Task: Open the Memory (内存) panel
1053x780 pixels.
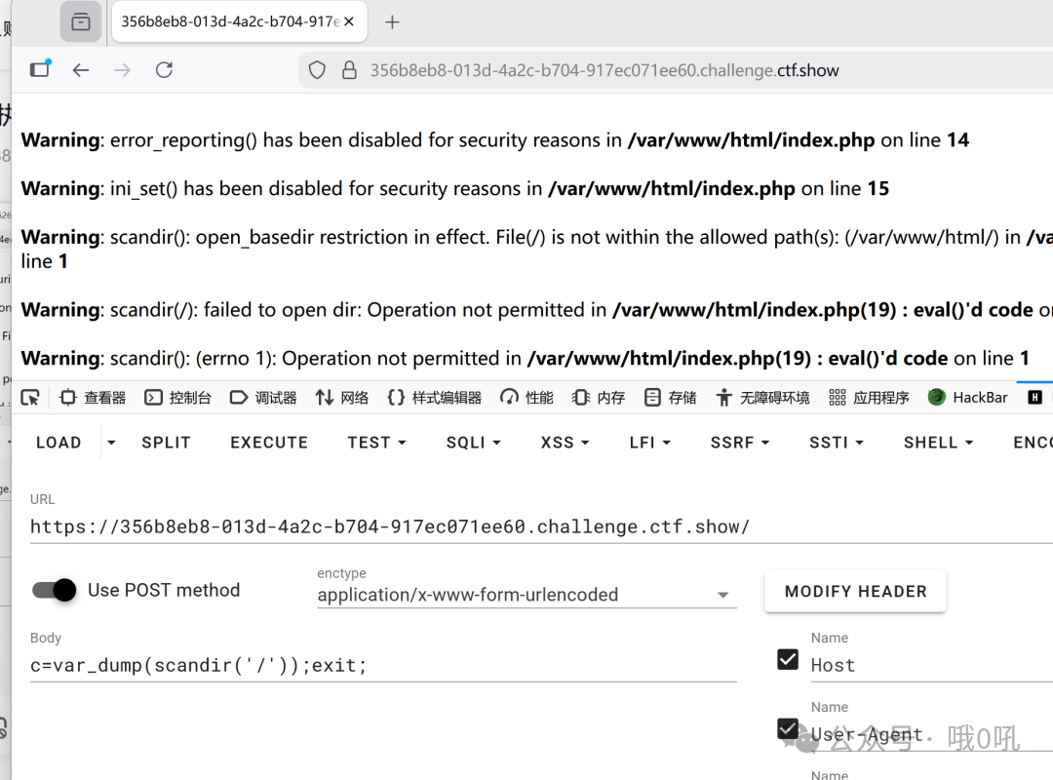Action: click(x=599, y=398)
